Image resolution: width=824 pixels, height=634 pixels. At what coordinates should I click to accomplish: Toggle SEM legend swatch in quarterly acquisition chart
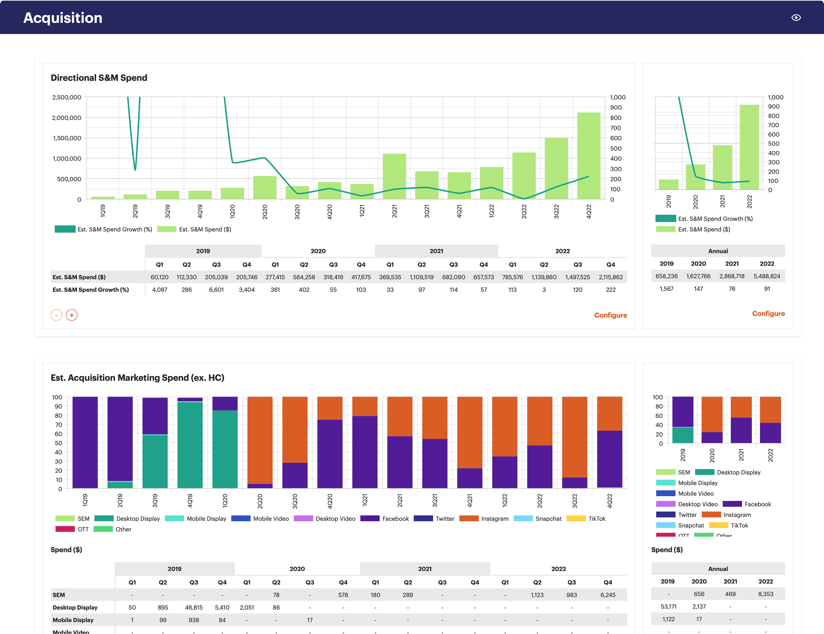coord(65,519)
